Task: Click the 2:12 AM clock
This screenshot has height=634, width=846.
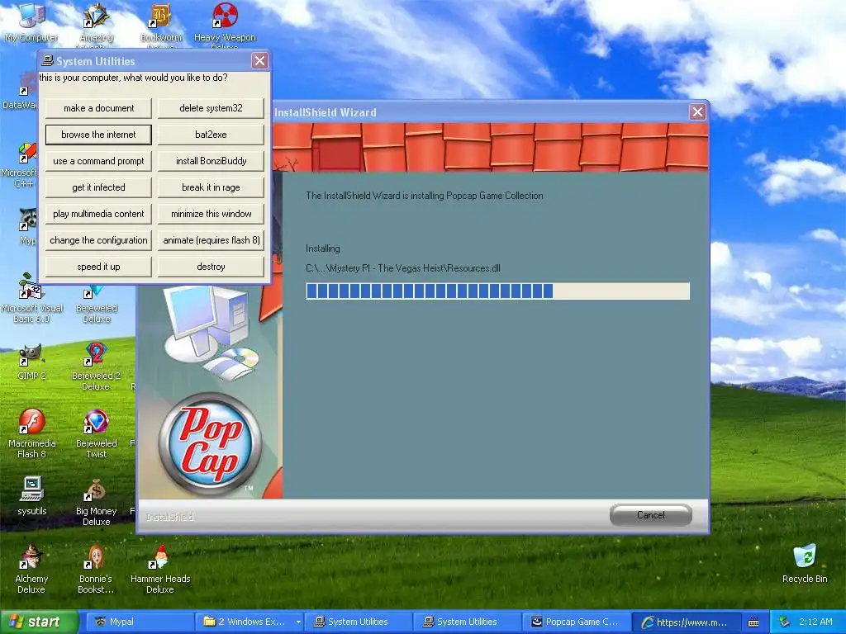Action: (815, 622)
